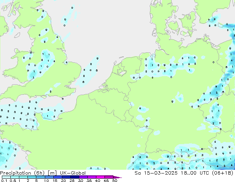Select the 5–10 legend color swatch
The height and width of the screenshot is (182, 235).
(x=41, y=177)
